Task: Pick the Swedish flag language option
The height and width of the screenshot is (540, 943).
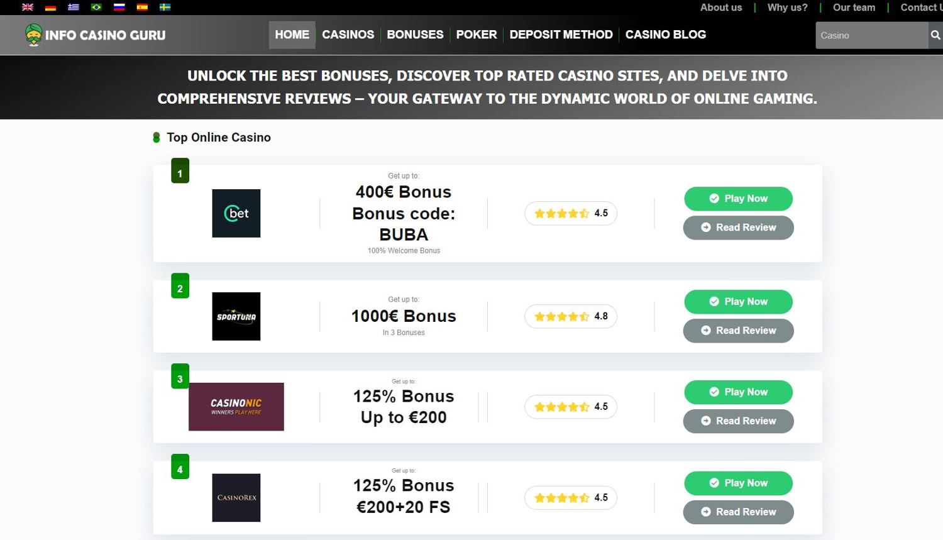Action: click(x=165, y=7)
